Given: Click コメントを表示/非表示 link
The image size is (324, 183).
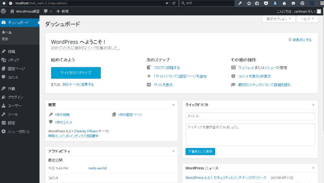Looking at the screenshot, I should pyautogui.click(x=255, y=76).
